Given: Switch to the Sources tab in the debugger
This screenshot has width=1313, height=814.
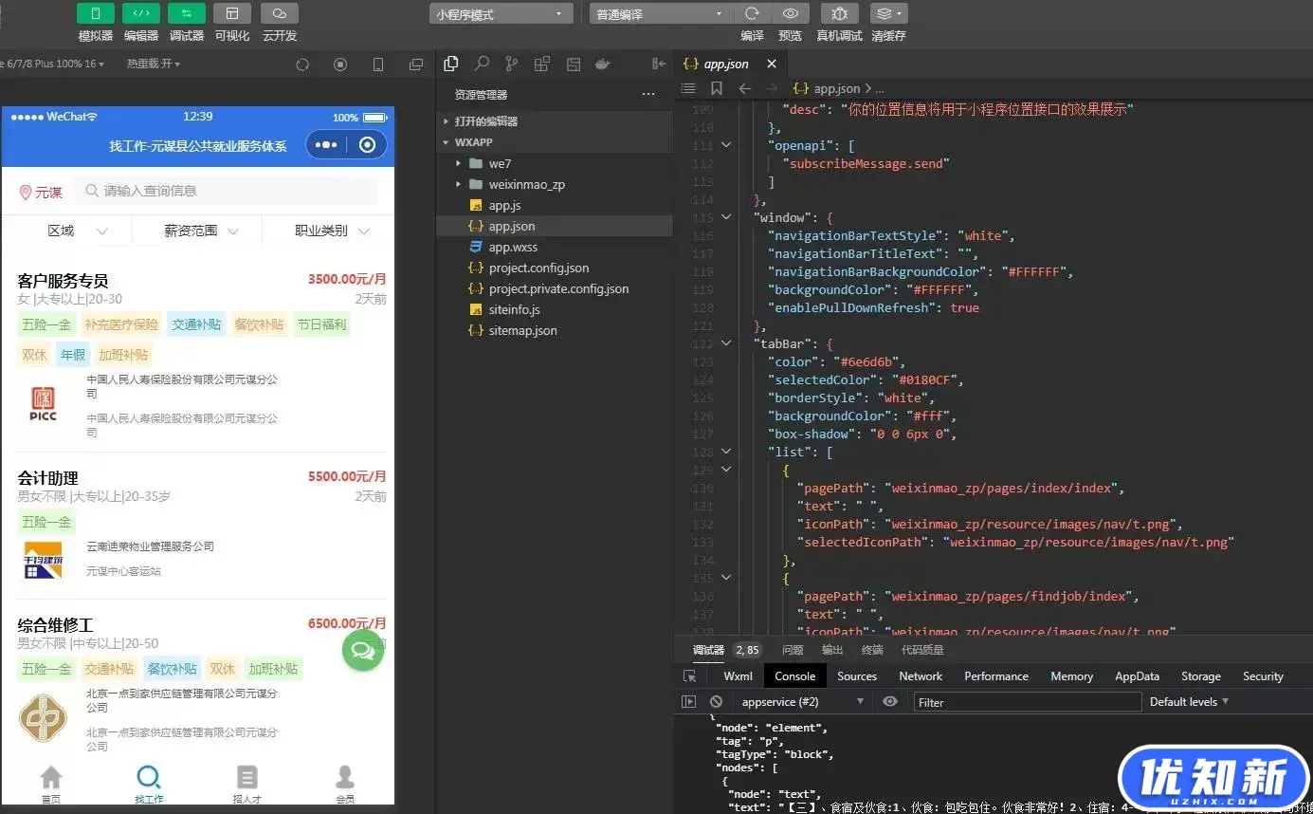Looking at the screenshot, I should coord(856,676).
